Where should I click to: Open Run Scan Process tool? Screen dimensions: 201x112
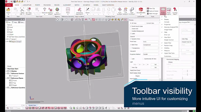click(28, 11)
